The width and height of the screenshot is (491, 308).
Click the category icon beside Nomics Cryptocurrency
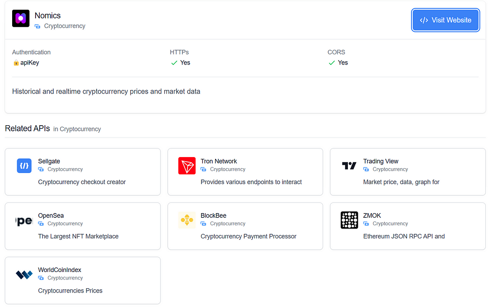[x=37, y=26]
